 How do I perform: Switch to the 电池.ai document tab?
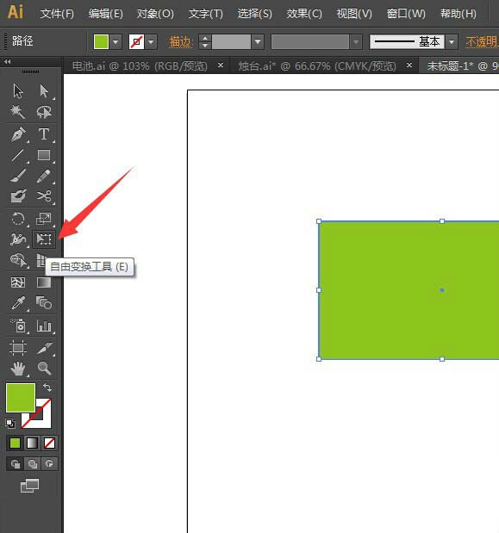point(140,65)
